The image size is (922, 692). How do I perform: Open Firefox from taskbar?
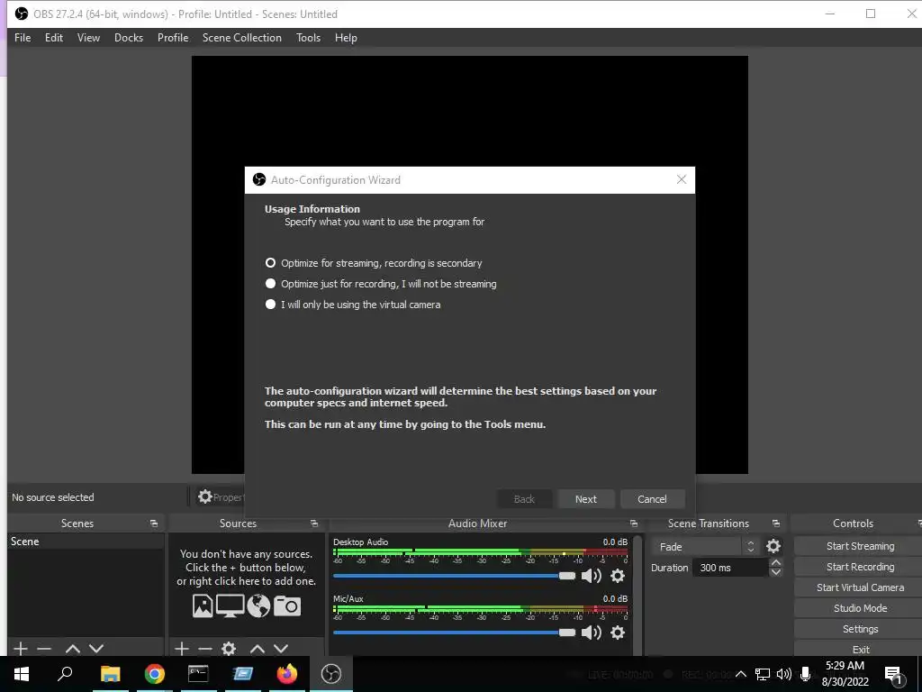[x=287, y=674]
